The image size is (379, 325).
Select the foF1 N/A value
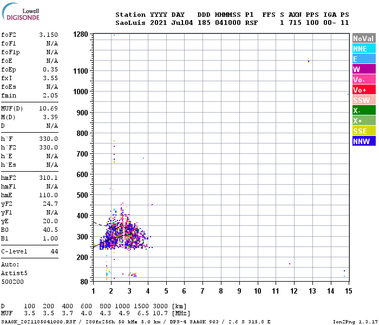tap(52, 43)
